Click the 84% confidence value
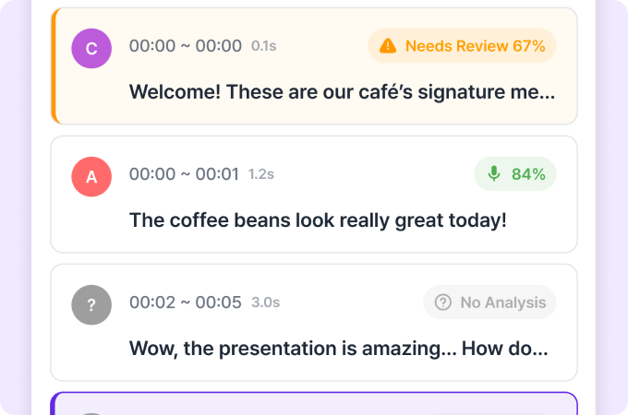 click(x=528, y=173)
